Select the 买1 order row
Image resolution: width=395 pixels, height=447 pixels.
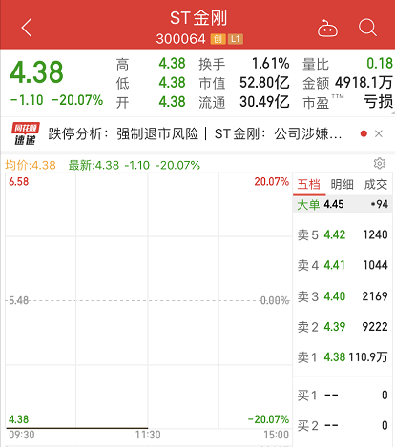pos(343,396)
